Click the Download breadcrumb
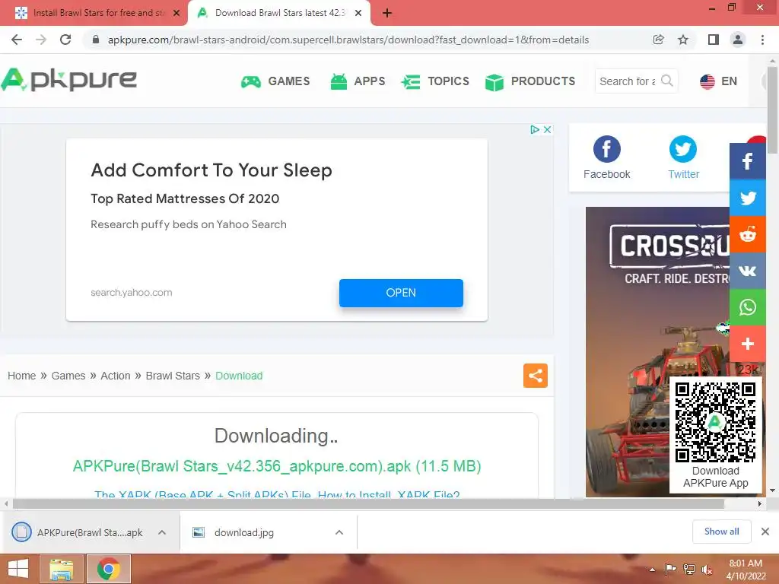 [x=239, y=376]
